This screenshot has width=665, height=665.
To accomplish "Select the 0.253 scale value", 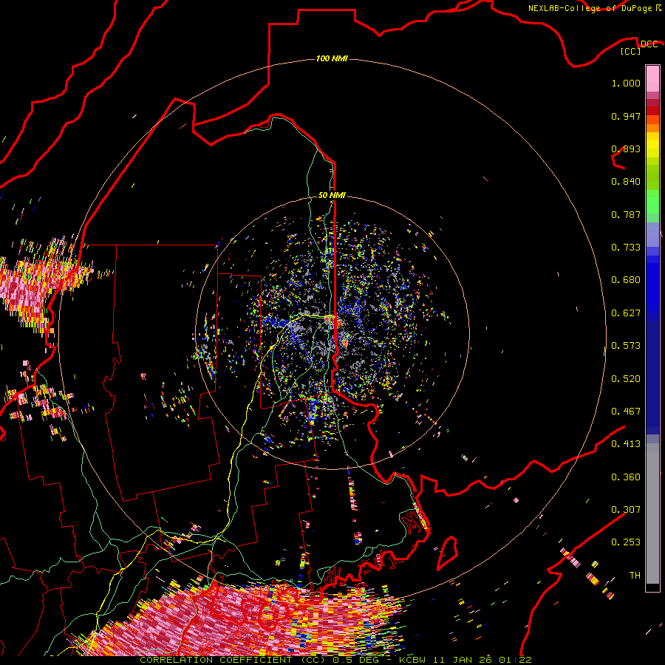I will pos(626,542).
